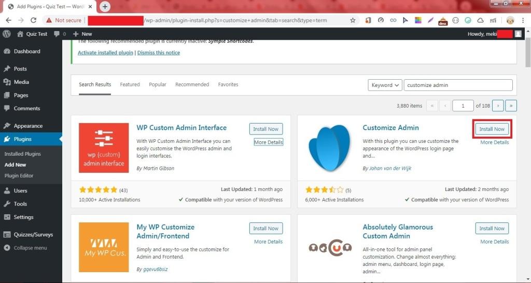Switch to the Popular tab
This screenshot has height=283, width=531.
158,84
